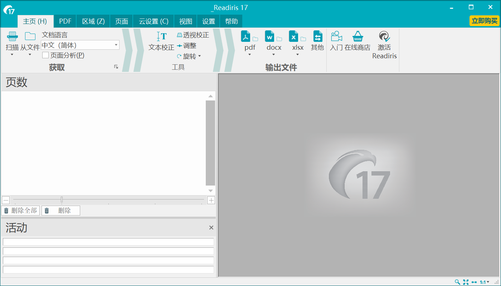Expand the arrow below the pdf output
This screenshot has width=501, height=286.
click(x=250, y=55)
